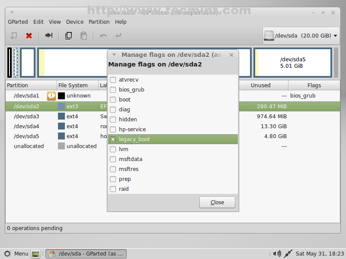Enable the raid flag checkbox
The height and width of the screenshot is (259, 346).
(x=113, y=189)
